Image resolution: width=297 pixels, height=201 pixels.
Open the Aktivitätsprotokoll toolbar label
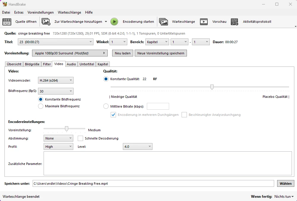pos(257,22)
